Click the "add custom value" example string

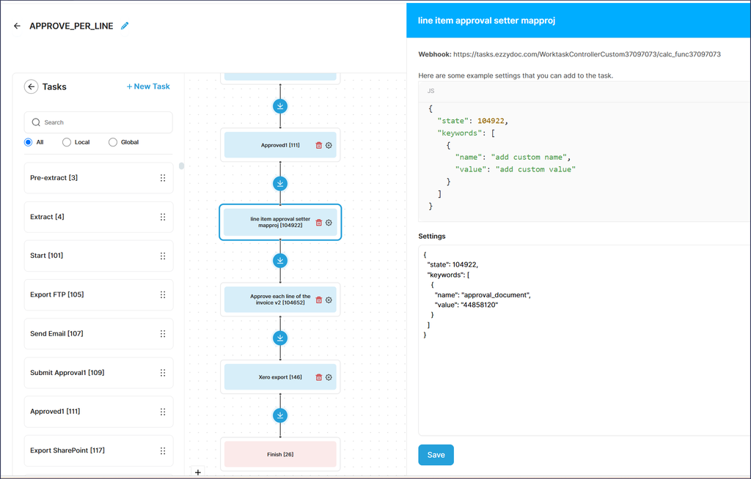(535, 169)
